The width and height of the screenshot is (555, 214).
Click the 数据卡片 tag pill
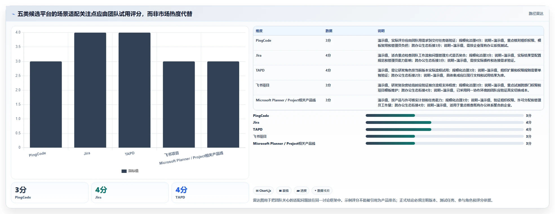tap(322, 191)
